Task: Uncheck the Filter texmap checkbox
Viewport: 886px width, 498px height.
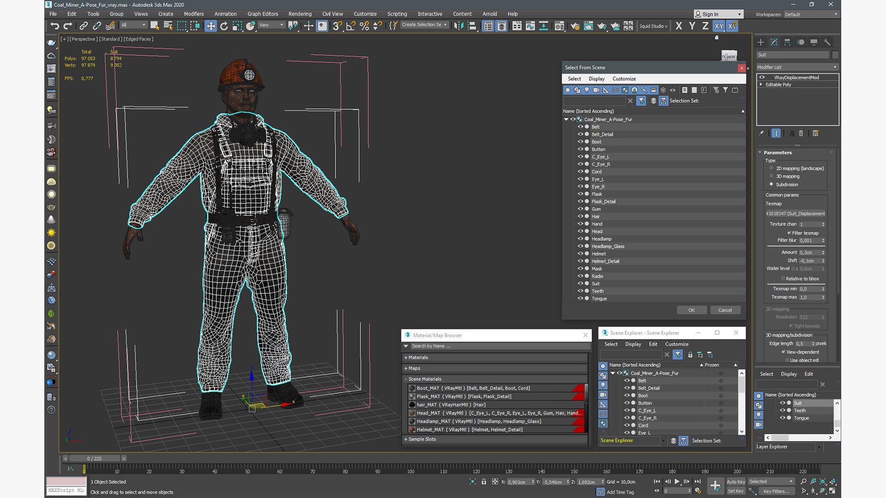Action: coord(789,233)
